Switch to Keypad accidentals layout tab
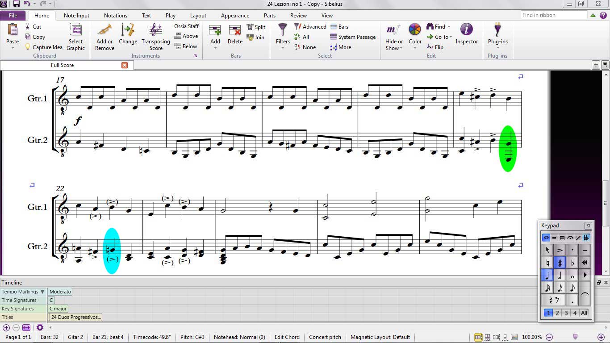 click(x=586, y=238)
